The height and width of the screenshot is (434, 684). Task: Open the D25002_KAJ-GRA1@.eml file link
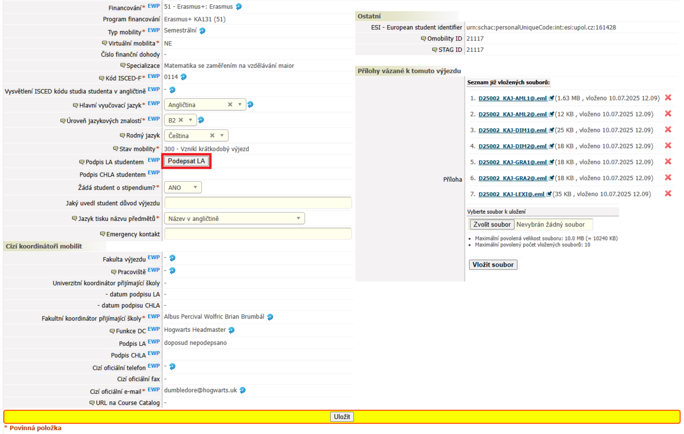click(x=512, y=162)
